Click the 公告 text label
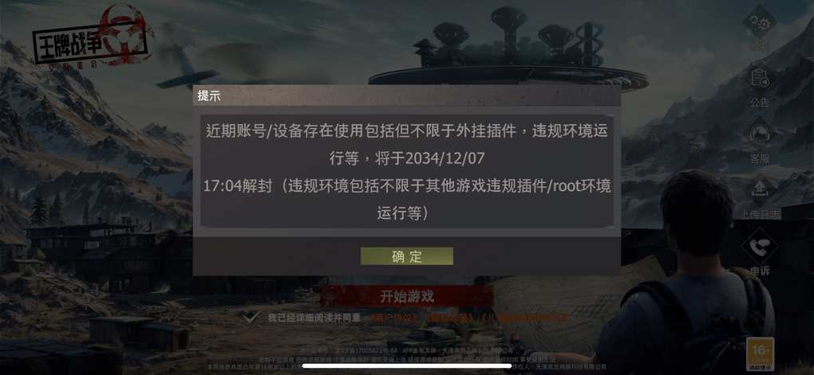This screenshot has height=375, width=814. (x=760, y=103)
